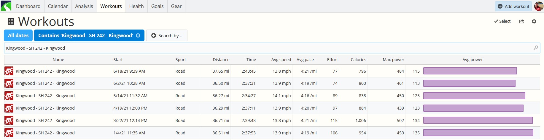This screenshot has width=544, height=140.
Task: Open the Search by... dropdown
Action: coord(167,35)
